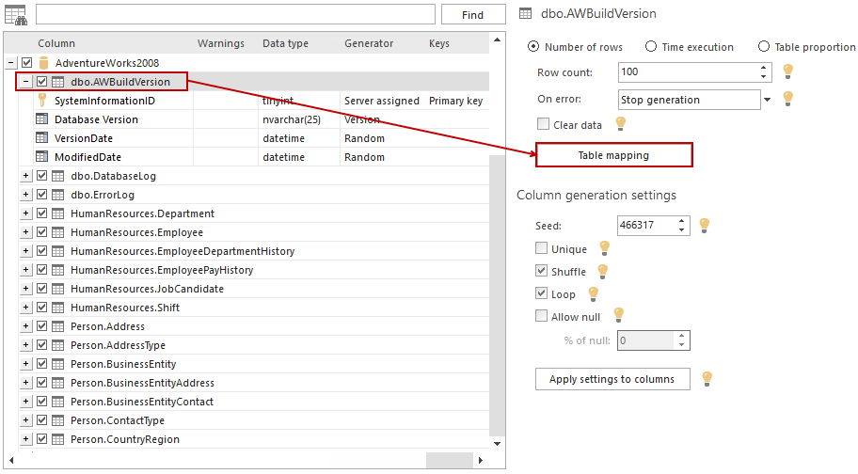Click the hint bulb next to Allow null
Image resolution: width=858 pixels, height=474 pixels.
[619, 314]
